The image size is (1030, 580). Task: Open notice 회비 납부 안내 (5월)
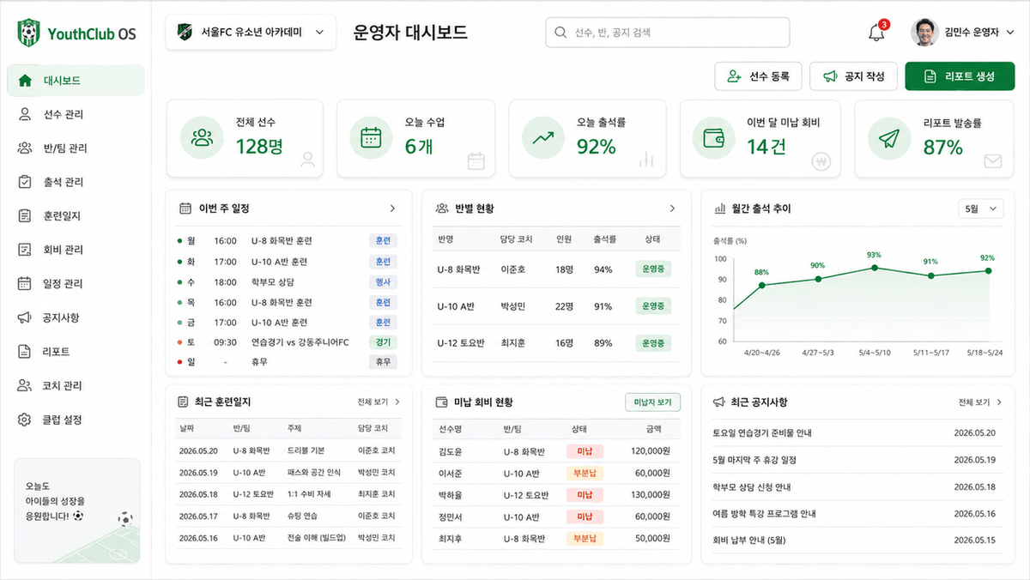click(x=749, y=541)
